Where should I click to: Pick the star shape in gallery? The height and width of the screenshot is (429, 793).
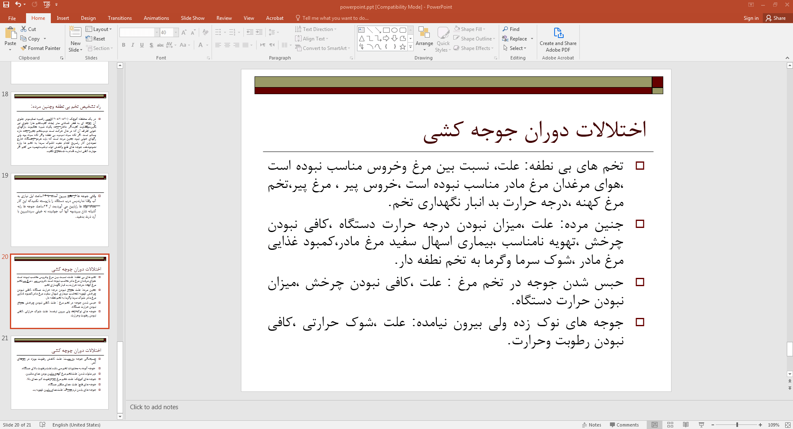402,47
